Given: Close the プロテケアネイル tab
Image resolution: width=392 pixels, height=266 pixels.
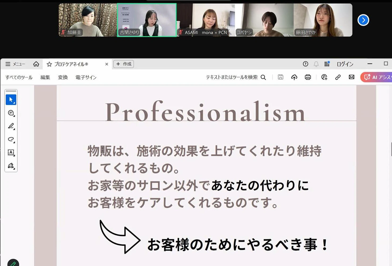Looking at the screenshot, I should [106, 64].
